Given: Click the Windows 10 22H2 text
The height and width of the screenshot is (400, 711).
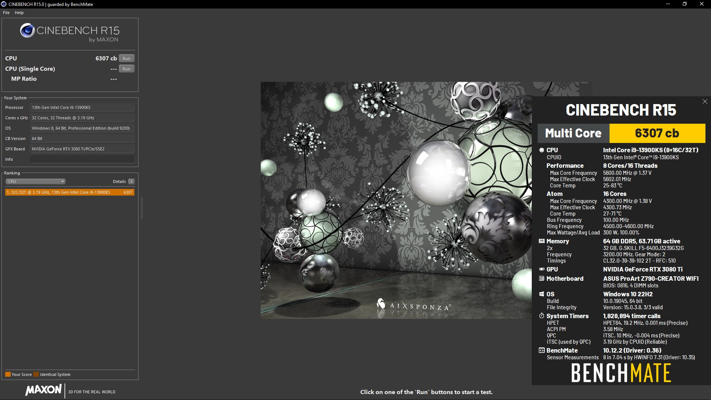Looking at the screenshot, I should (x=628, y=294).
